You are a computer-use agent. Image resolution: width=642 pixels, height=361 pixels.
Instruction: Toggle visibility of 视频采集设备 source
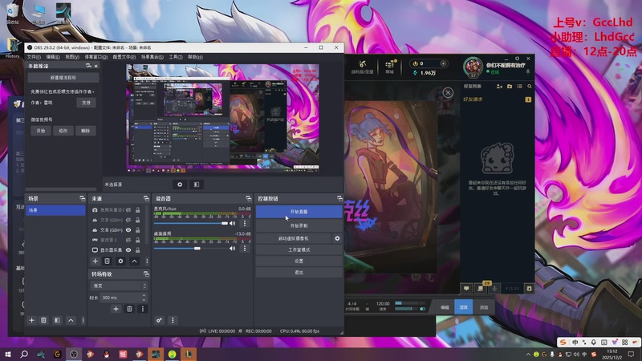click(x=128, y=210)
